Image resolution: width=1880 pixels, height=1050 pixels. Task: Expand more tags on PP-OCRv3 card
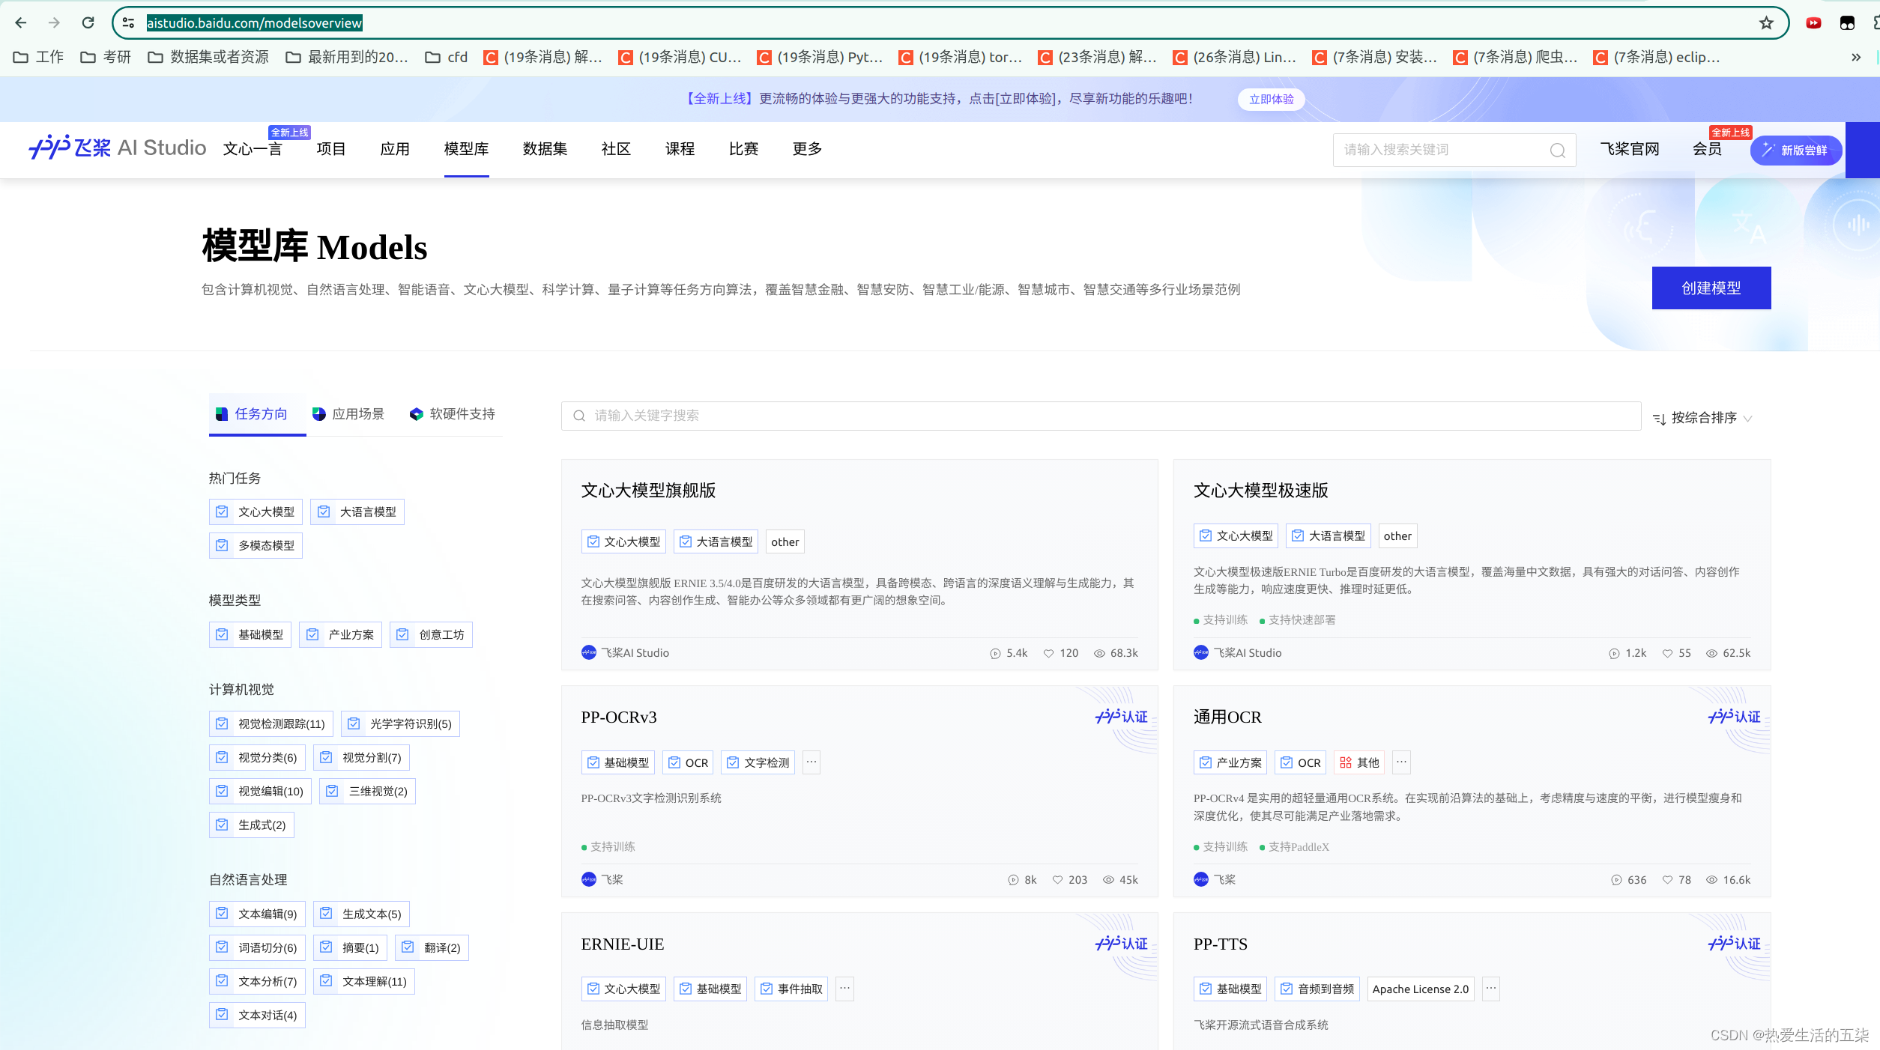pos(811,762)
